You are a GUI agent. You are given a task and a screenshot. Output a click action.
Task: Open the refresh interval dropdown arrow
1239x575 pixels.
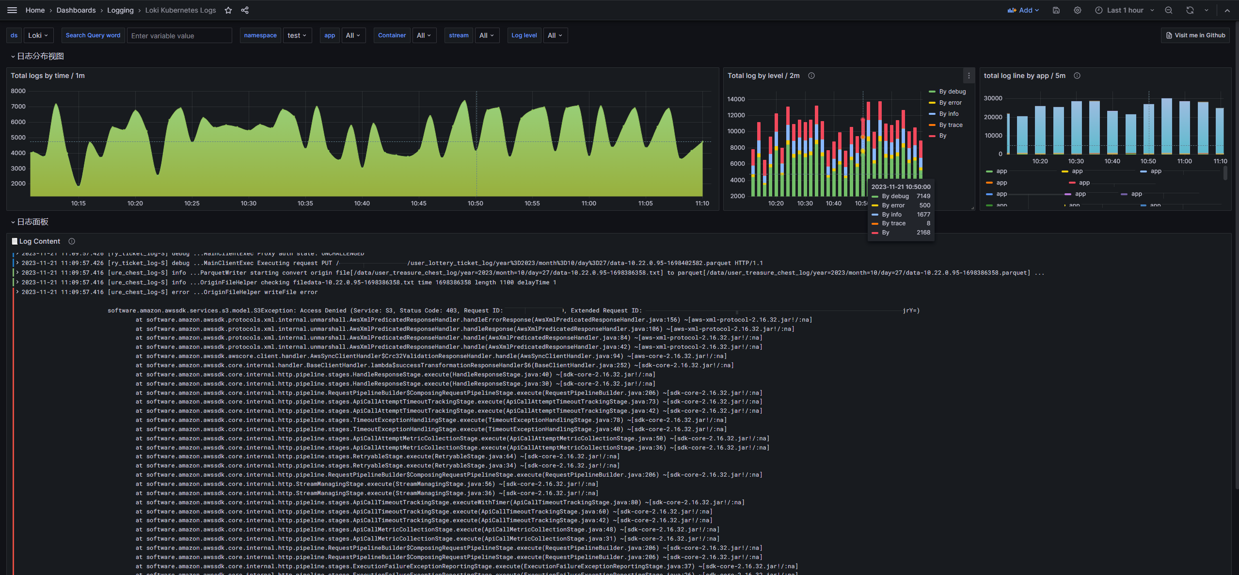pyautogui.click(x=1207, y=10)
